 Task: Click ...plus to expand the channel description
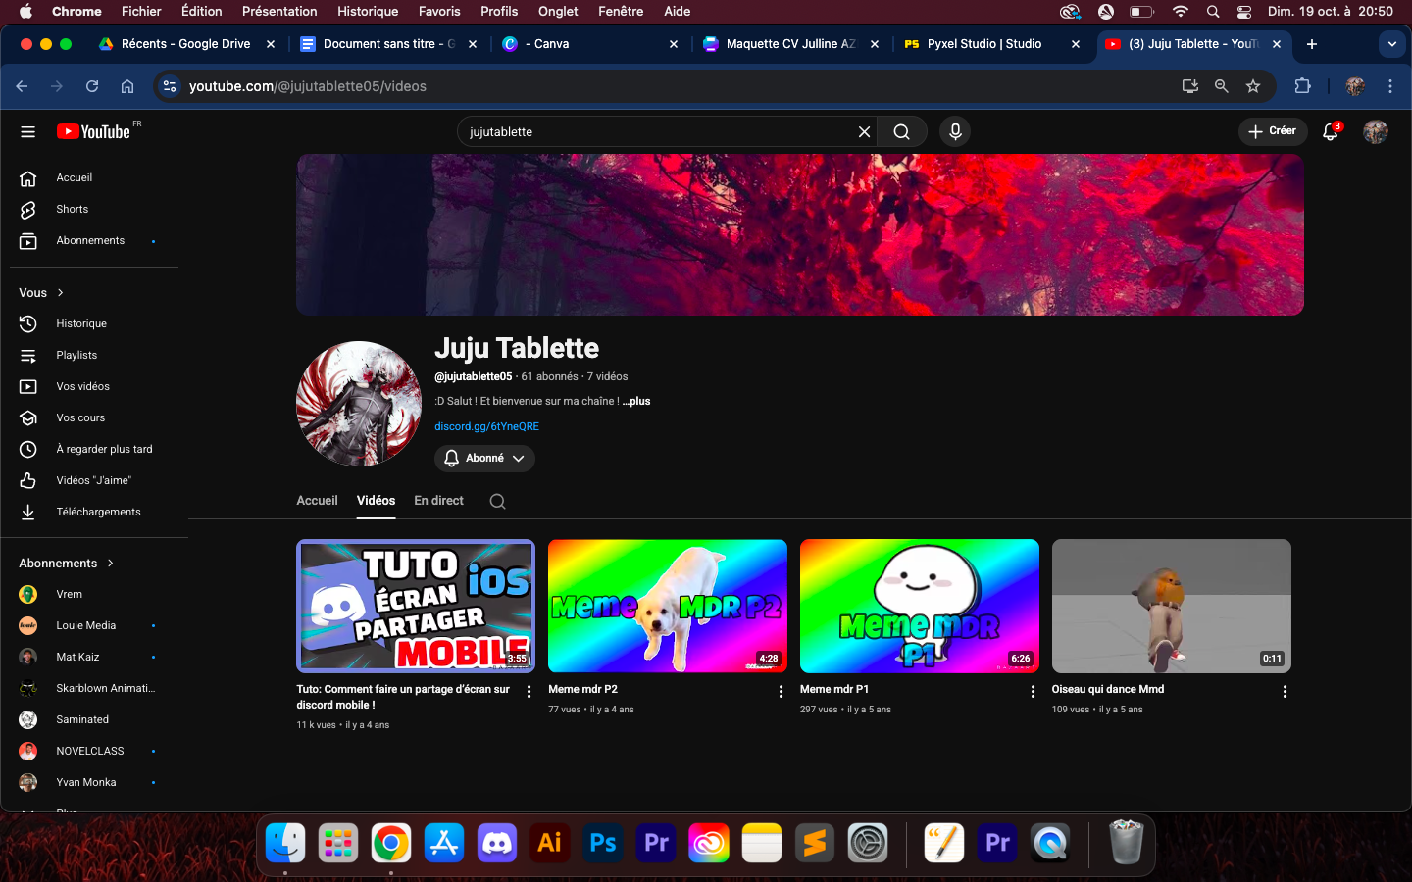[636, 401]
